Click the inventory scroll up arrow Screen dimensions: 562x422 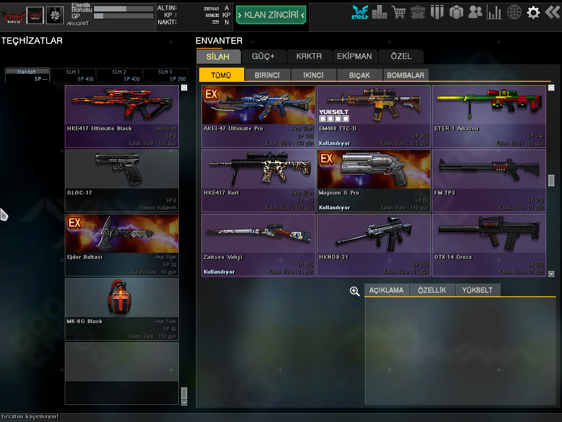pos(551,87)
